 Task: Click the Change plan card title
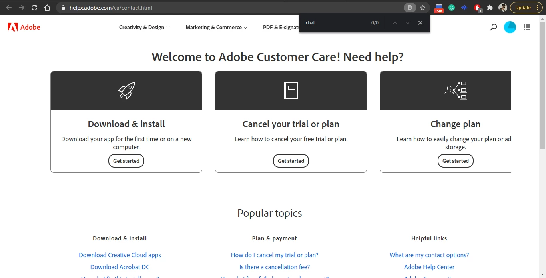pyautogui.click(x=456, y=124)
